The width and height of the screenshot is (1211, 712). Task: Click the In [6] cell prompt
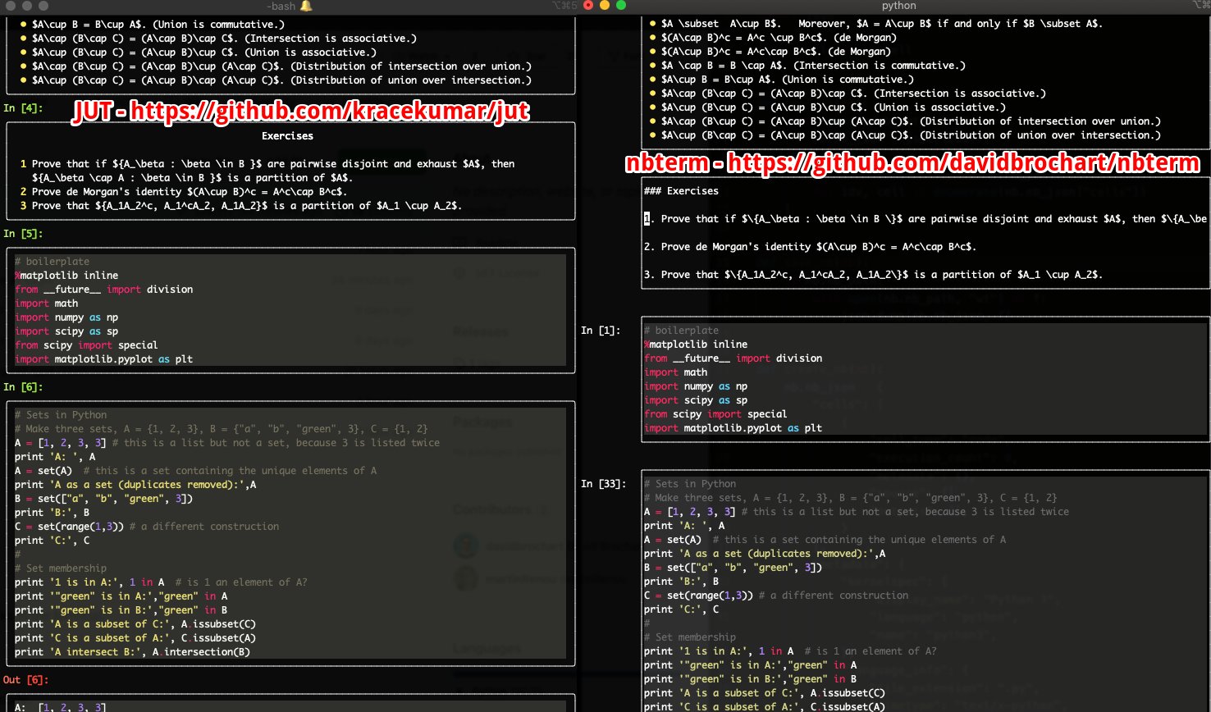tap(23, 386)
